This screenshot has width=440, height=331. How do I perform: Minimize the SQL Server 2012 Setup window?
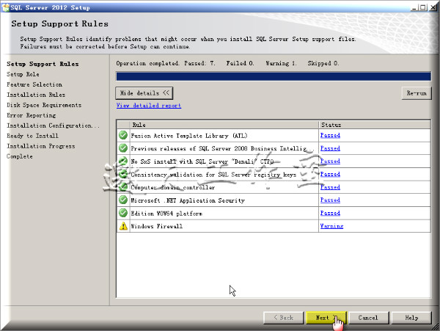(414, 7)
